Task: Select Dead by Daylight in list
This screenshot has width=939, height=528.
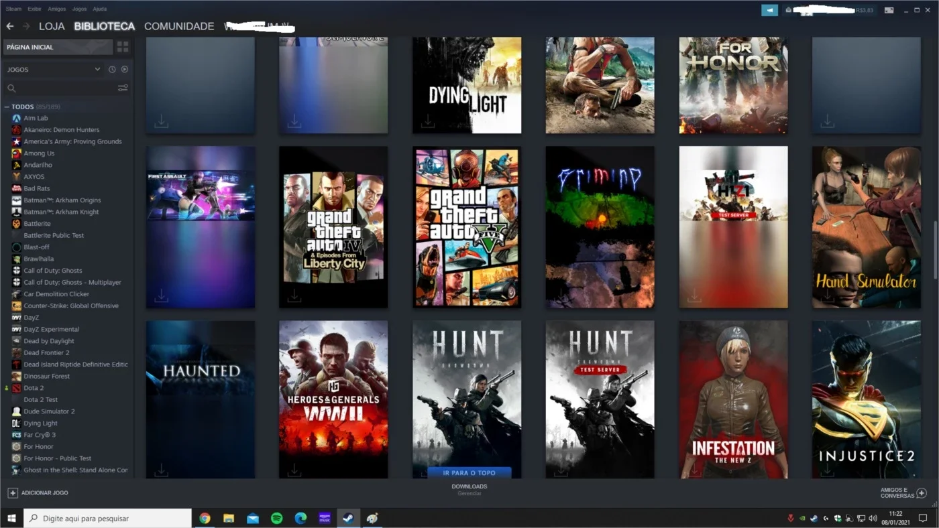Action: click(x=49, y=341)
